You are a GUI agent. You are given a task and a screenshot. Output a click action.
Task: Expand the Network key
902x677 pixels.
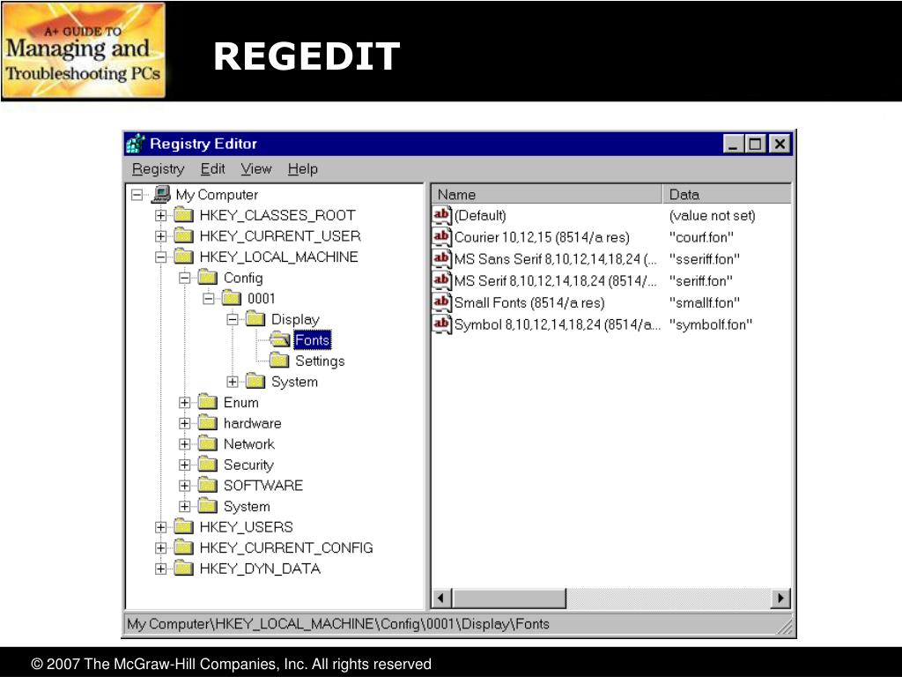(x=185, y=444)
